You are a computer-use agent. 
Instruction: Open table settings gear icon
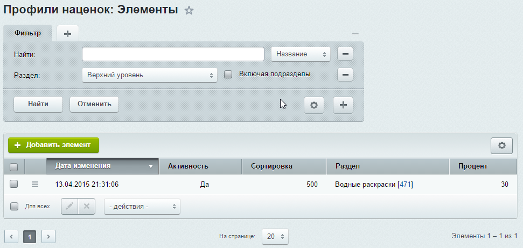[x=502, y=145]
